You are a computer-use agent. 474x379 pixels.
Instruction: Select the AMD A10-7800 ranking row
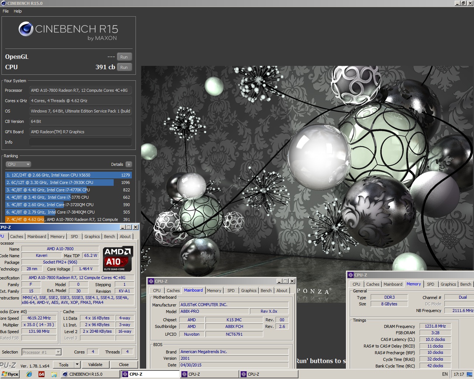pyautogui.click(x=69, y=219)
